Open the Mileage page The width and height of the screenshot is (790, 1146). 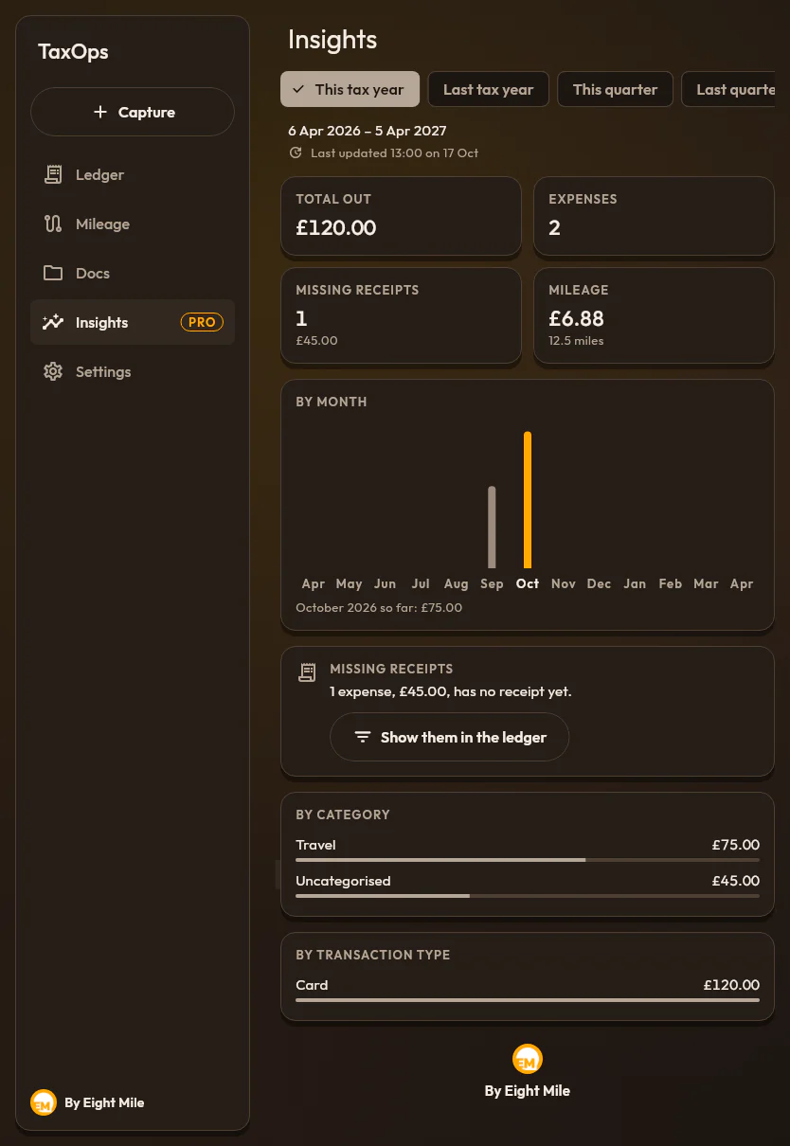pyautogui.click(x=133, y=224)
